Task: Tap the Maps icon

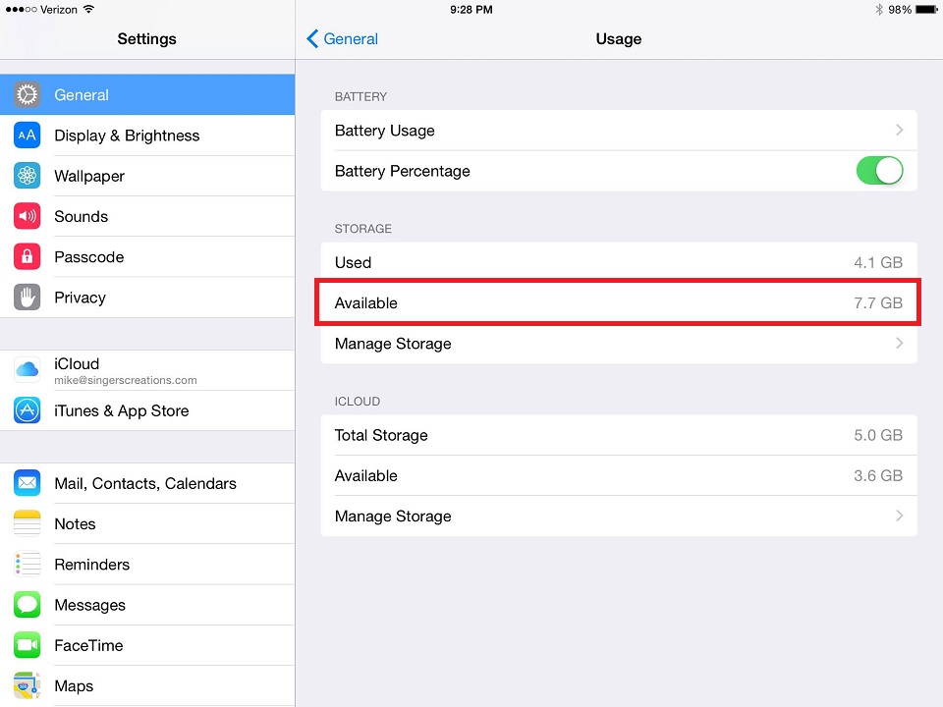Action: (x=28, y=686)
